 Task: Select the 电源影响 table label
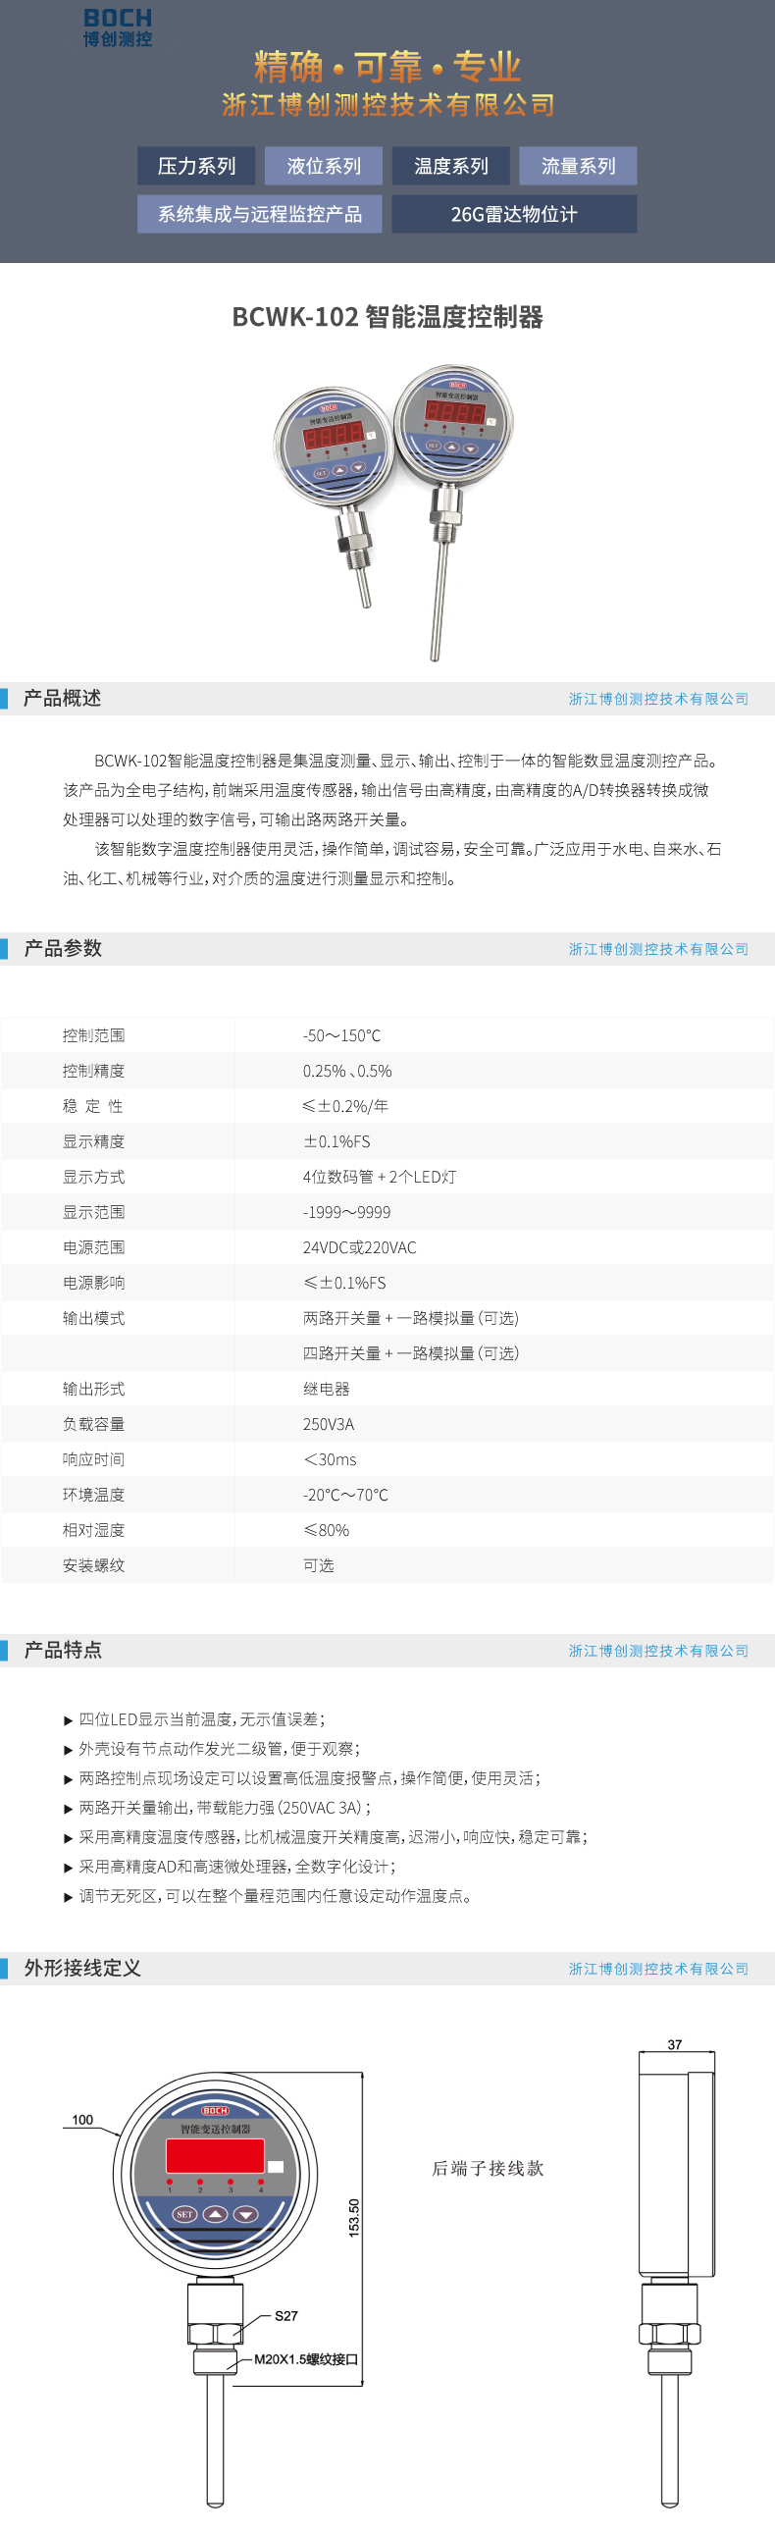point(93,1284)
